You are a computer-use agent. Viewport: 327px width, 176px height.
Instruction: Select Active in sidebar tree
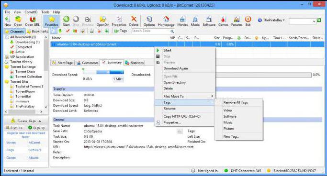coord(20,52)
